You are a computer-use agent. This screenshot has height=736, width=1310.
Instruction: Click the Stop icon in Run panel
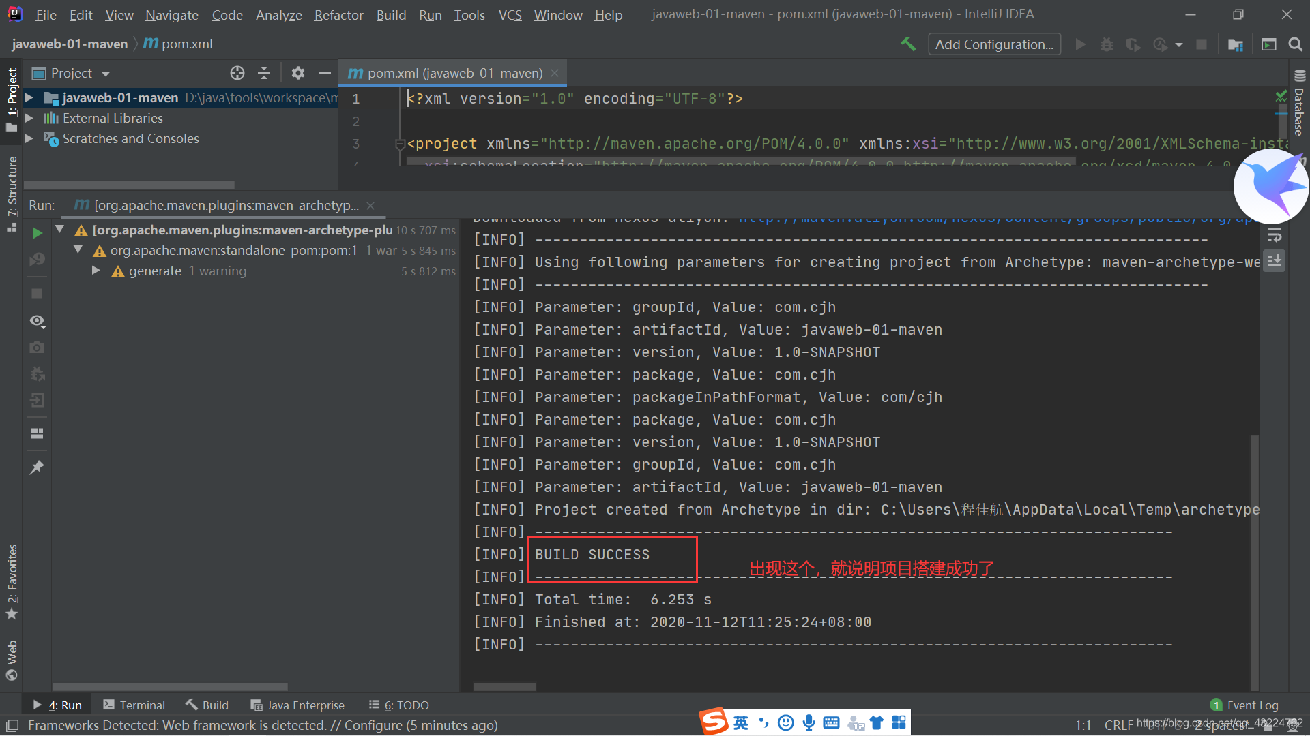(38, 294)
